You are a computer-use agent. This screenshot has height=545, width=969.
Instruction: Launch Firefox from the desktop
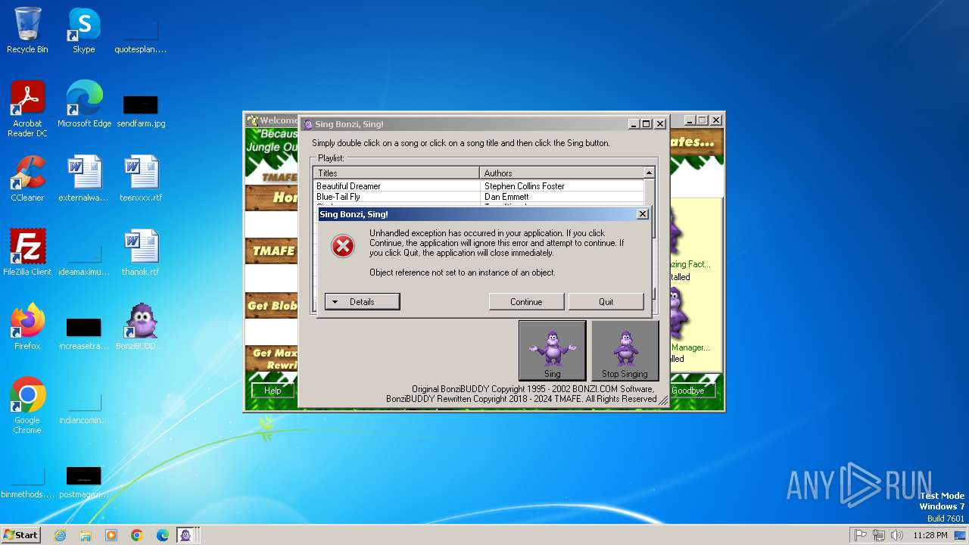pyautogui.click(x=27, y=326)
